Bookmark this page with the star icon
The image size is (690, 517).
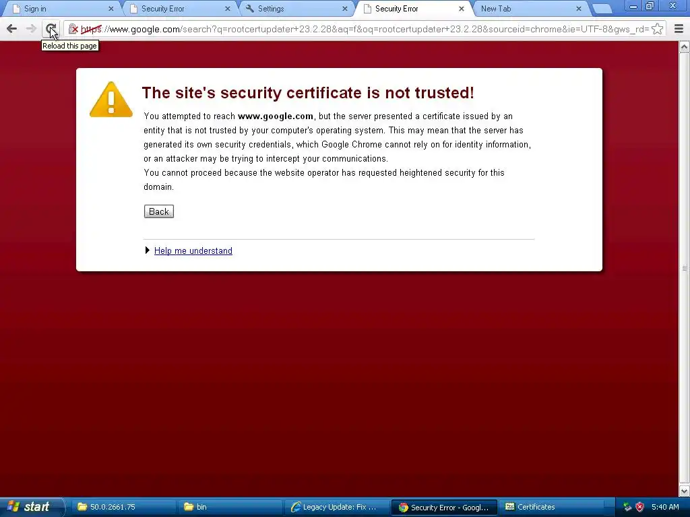658,29
